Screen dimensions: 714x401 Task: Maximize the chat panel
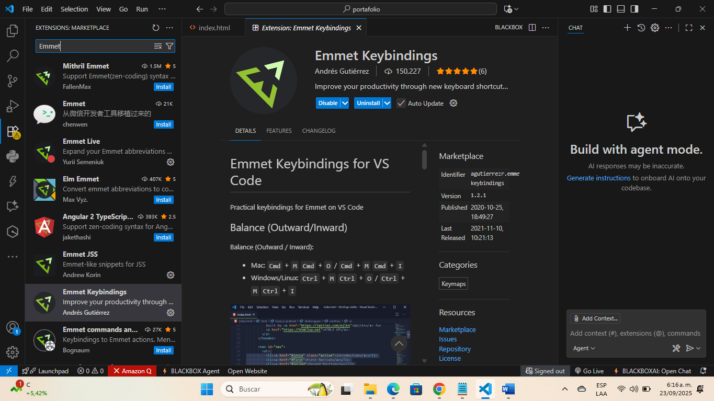click(x=689, y=28)
